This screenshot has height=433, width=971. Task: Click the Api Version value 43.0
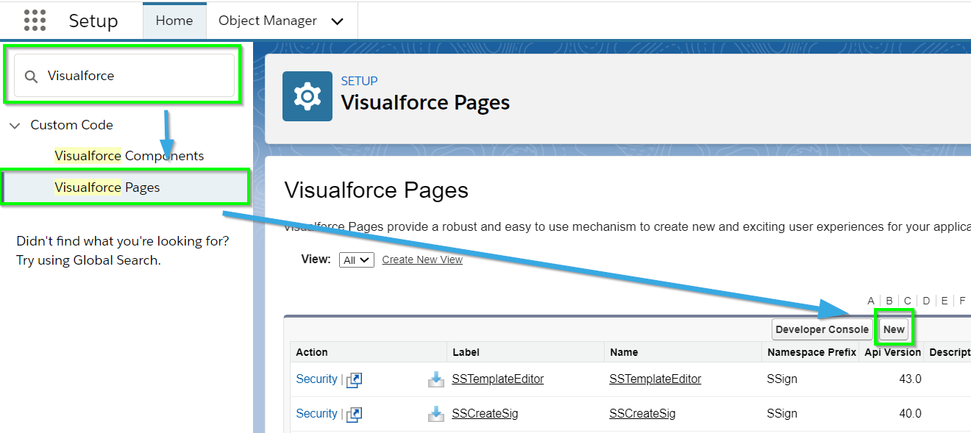(x=910, y=379)
